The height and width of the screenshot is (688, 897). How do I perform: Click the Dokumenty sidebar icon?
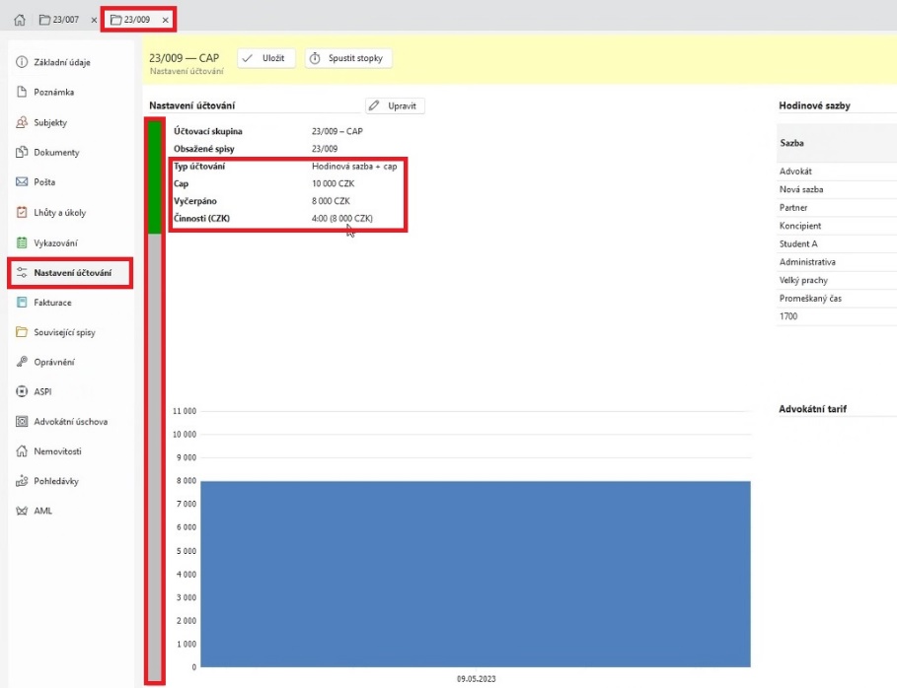[21, 153]
